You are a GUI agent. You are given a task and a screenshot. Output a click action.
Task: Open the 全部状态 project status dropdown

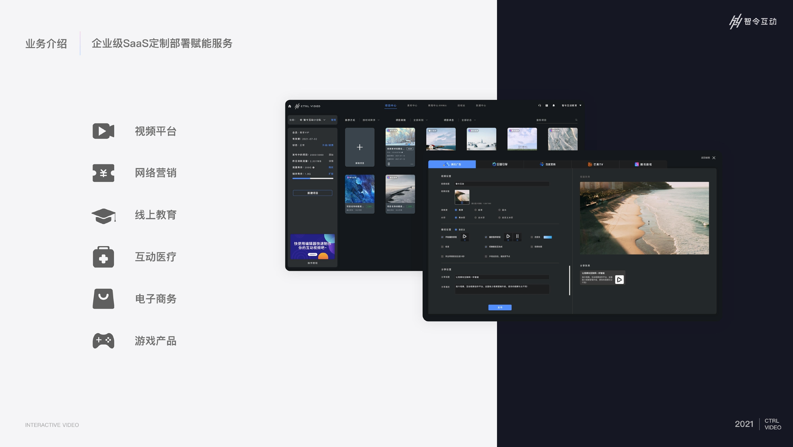point(468,120)
